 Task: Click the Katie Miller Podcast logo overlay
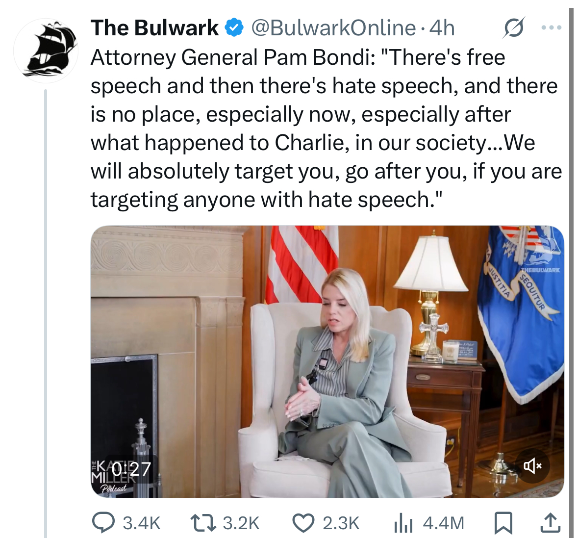(x=111, y=476)
